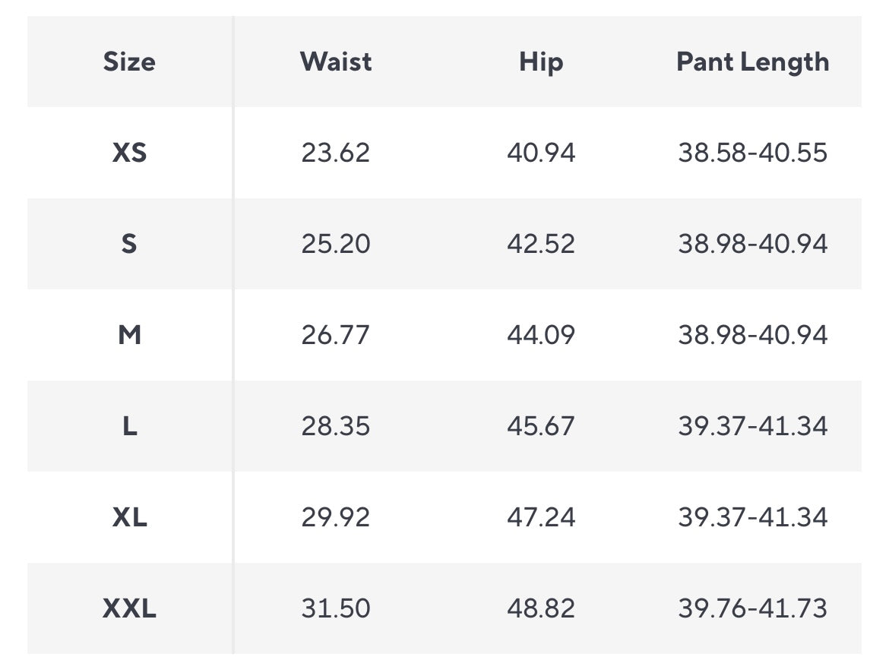
Task: Click pant length 38.58-40.55 for XS
Action: 752,153
